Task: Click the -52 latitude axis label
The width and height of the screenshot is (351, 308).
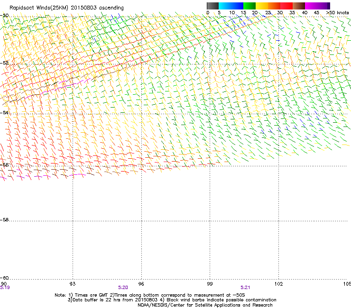Action: tap(4, 63)
